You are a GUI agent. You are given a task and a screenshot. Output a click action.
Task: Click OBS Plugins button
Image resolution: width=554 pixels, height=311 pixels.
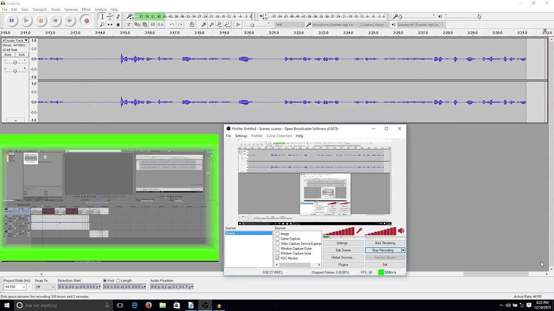point(343,265)
